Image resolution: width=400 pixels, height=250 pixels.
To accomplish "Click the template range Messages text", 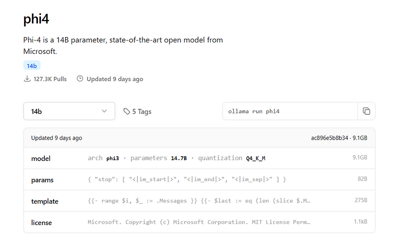I will point(199,201).
